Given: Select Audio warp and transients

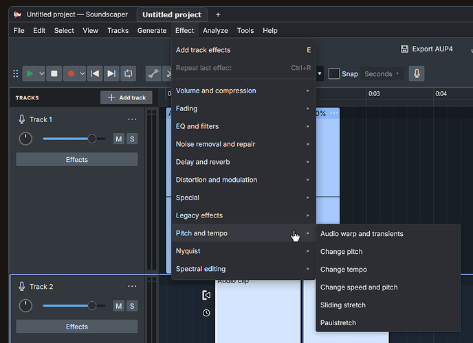Looking at the screenshot, I should click(388, 234).
